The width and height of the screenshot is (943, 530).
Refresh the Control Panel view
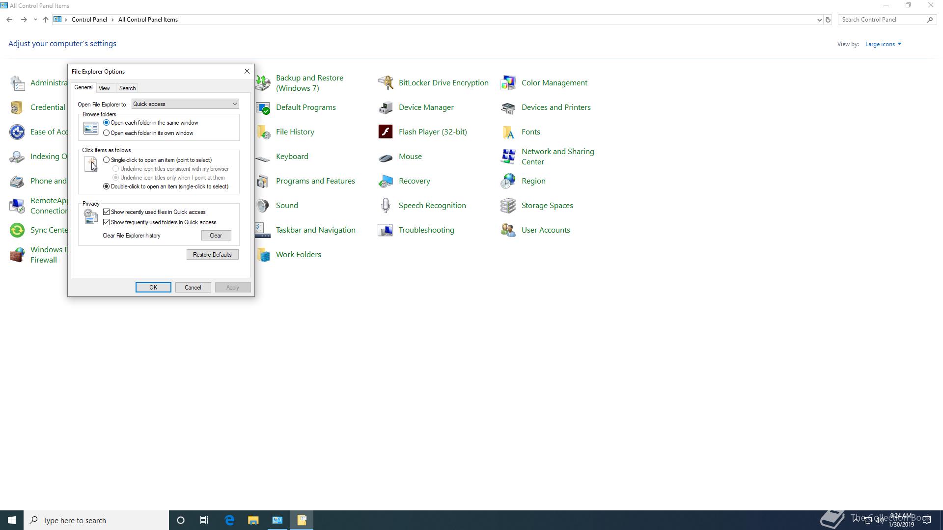tap(828, 20)
